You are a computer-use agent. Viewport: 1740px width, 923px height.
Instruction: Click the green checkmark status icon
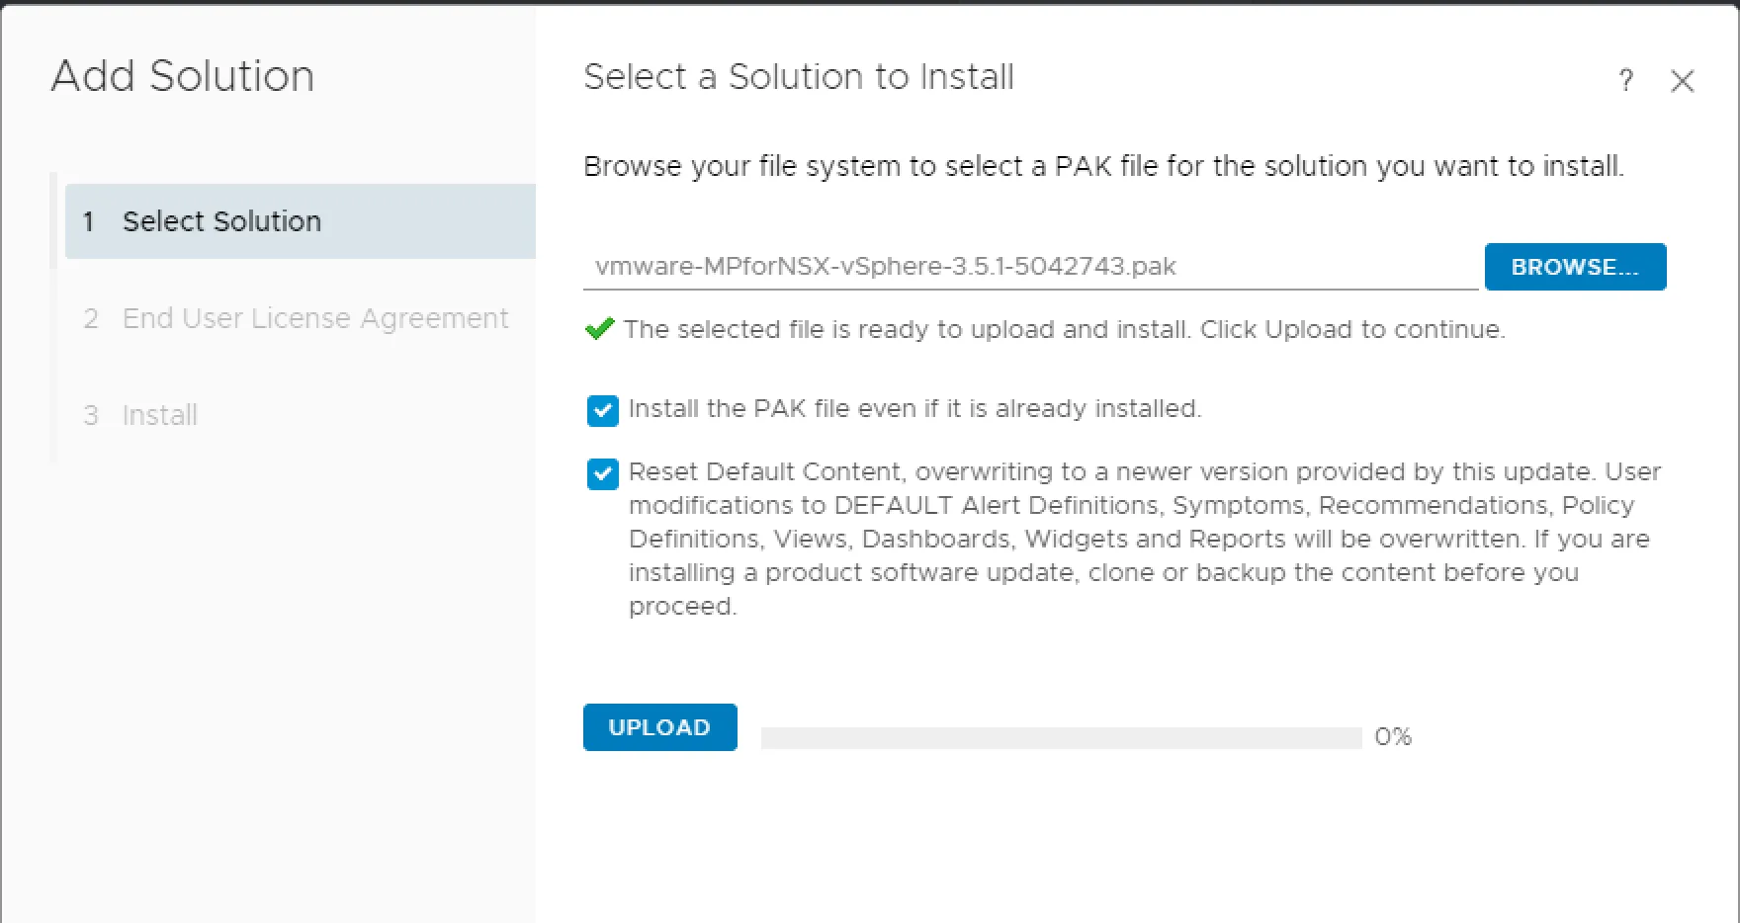coord(599,329)
